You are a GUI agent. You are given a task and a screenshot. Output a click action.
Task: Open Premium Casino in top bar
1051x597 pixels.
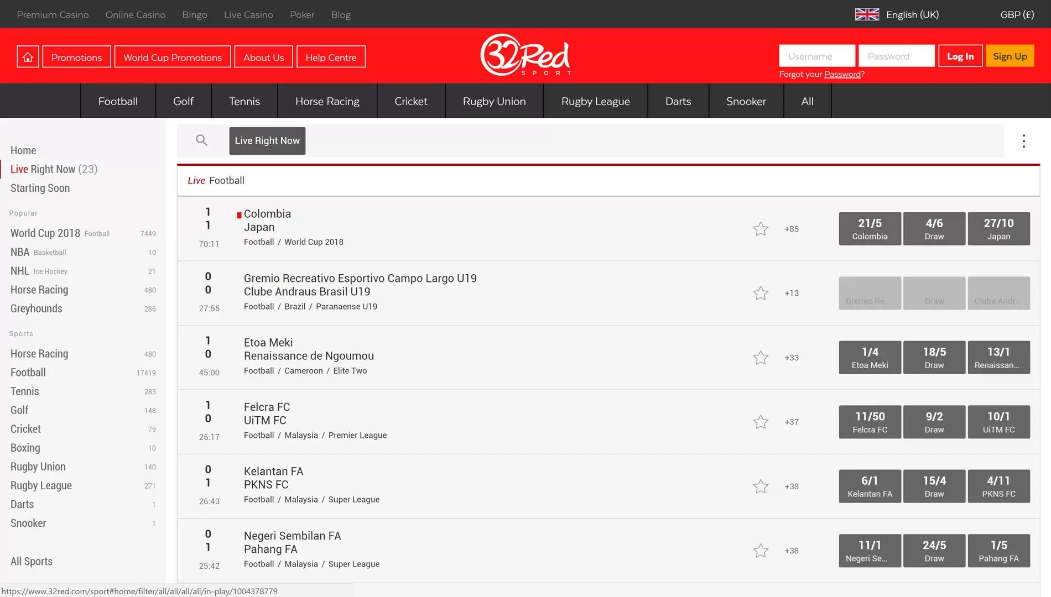[53, 15]
